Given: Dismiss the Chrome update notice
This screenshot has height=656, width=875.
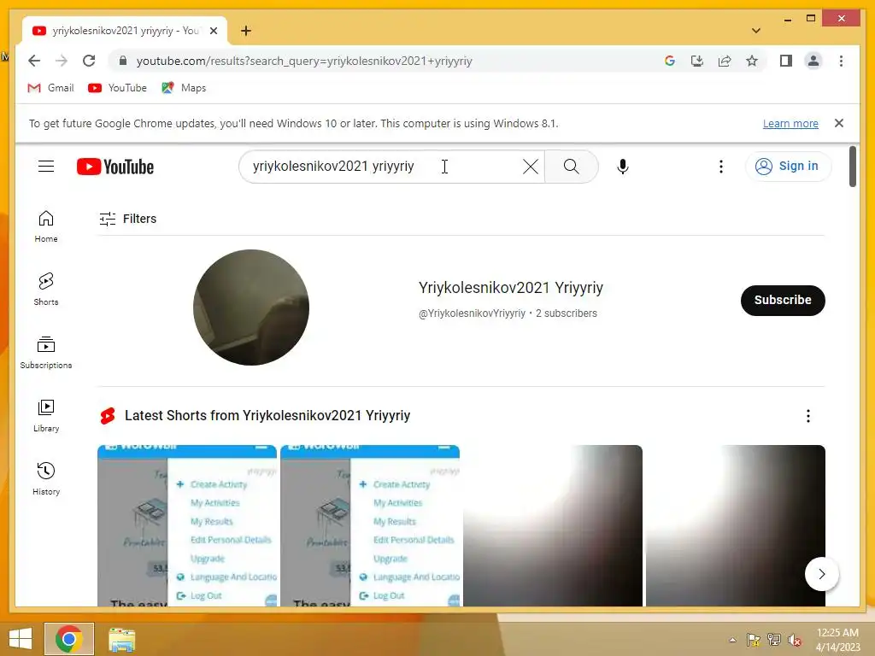Looking at the screenshot, I should 839,123.
